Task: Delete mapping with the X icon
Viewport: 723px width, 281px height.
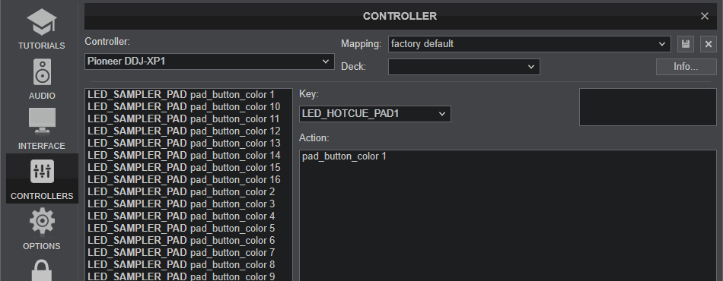Action: pyautogui.click(x=709, y=44)
